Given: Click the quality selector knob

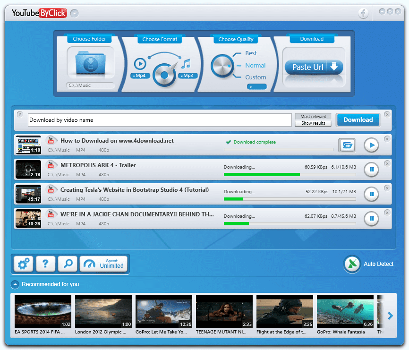Looking at the screenshot, I should 222,66.
